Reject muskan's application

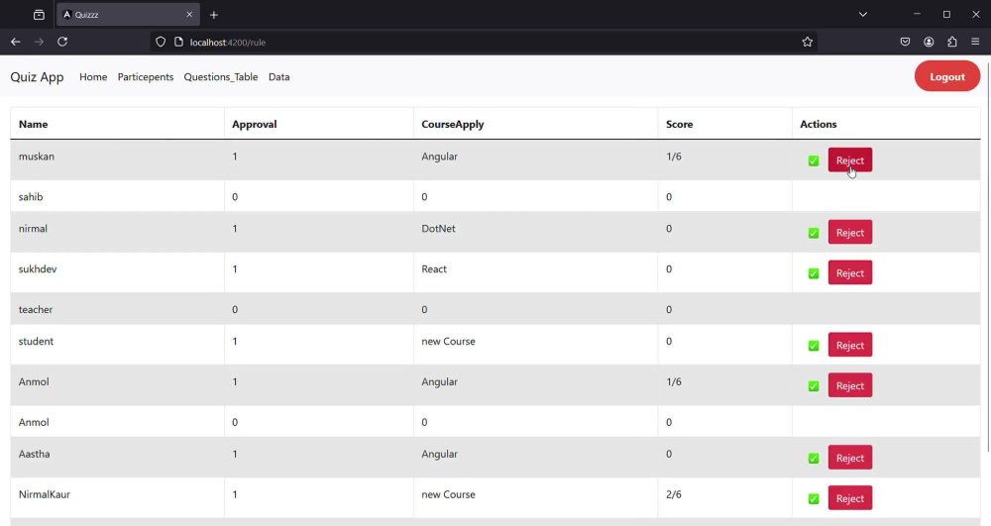[x=850, y=159]
